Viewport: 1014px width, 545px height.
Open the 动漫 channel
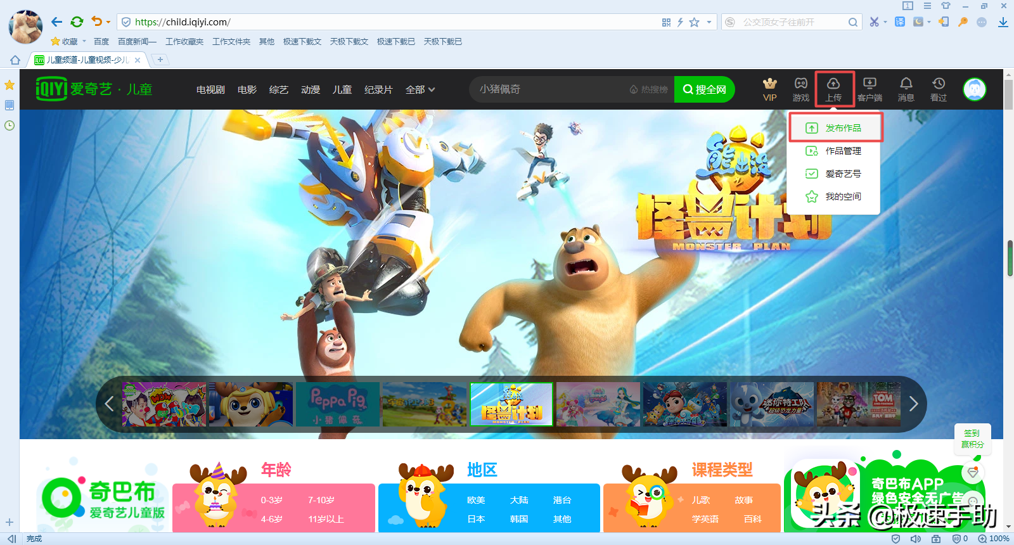tap(311, 89)
